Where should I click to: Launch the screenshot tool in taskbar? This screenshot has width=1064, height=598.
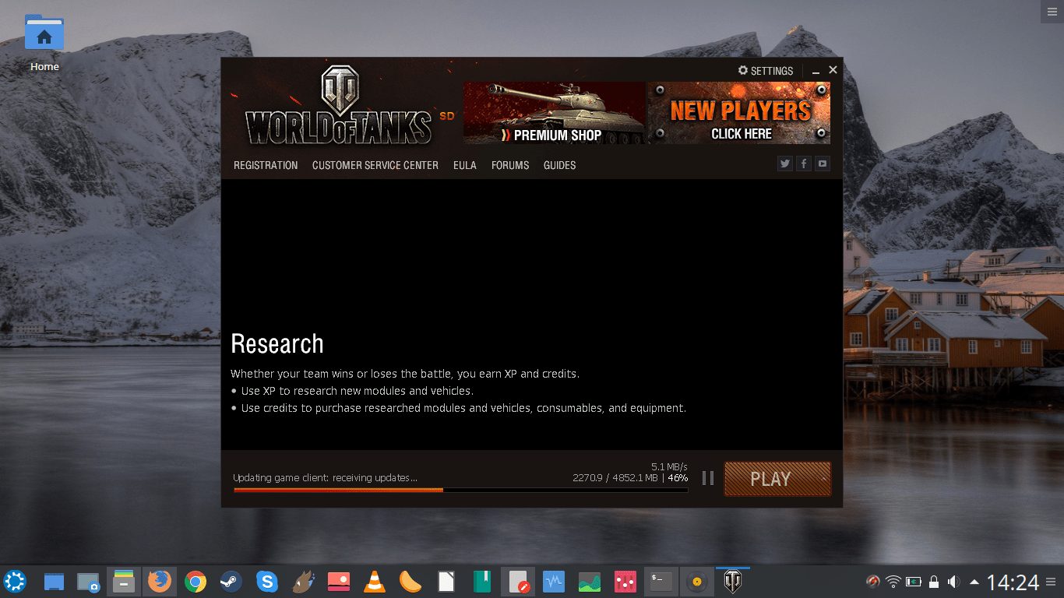tap(88, 582)
